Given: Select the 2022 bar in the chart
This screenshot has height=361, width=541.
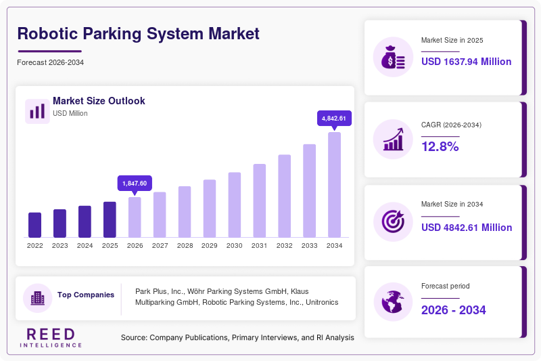Looking at the screenshot, I should coord(35,225).
